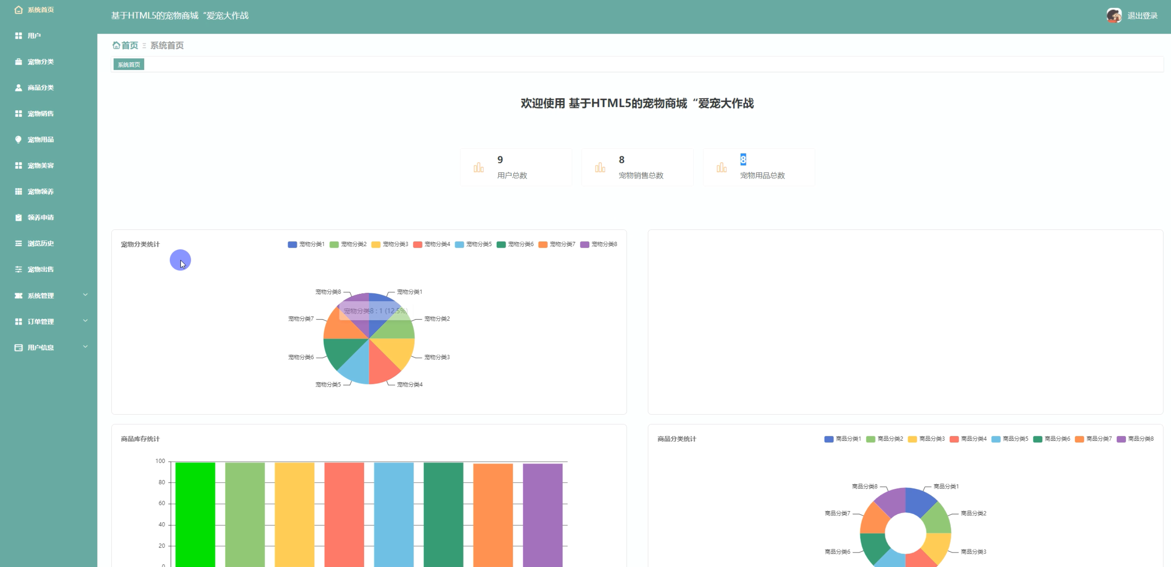This screenshot has height=567, width=1171.
Task: Open the 宠物分类 menu label
Action: pyautogui.click(x=40, y=62)
